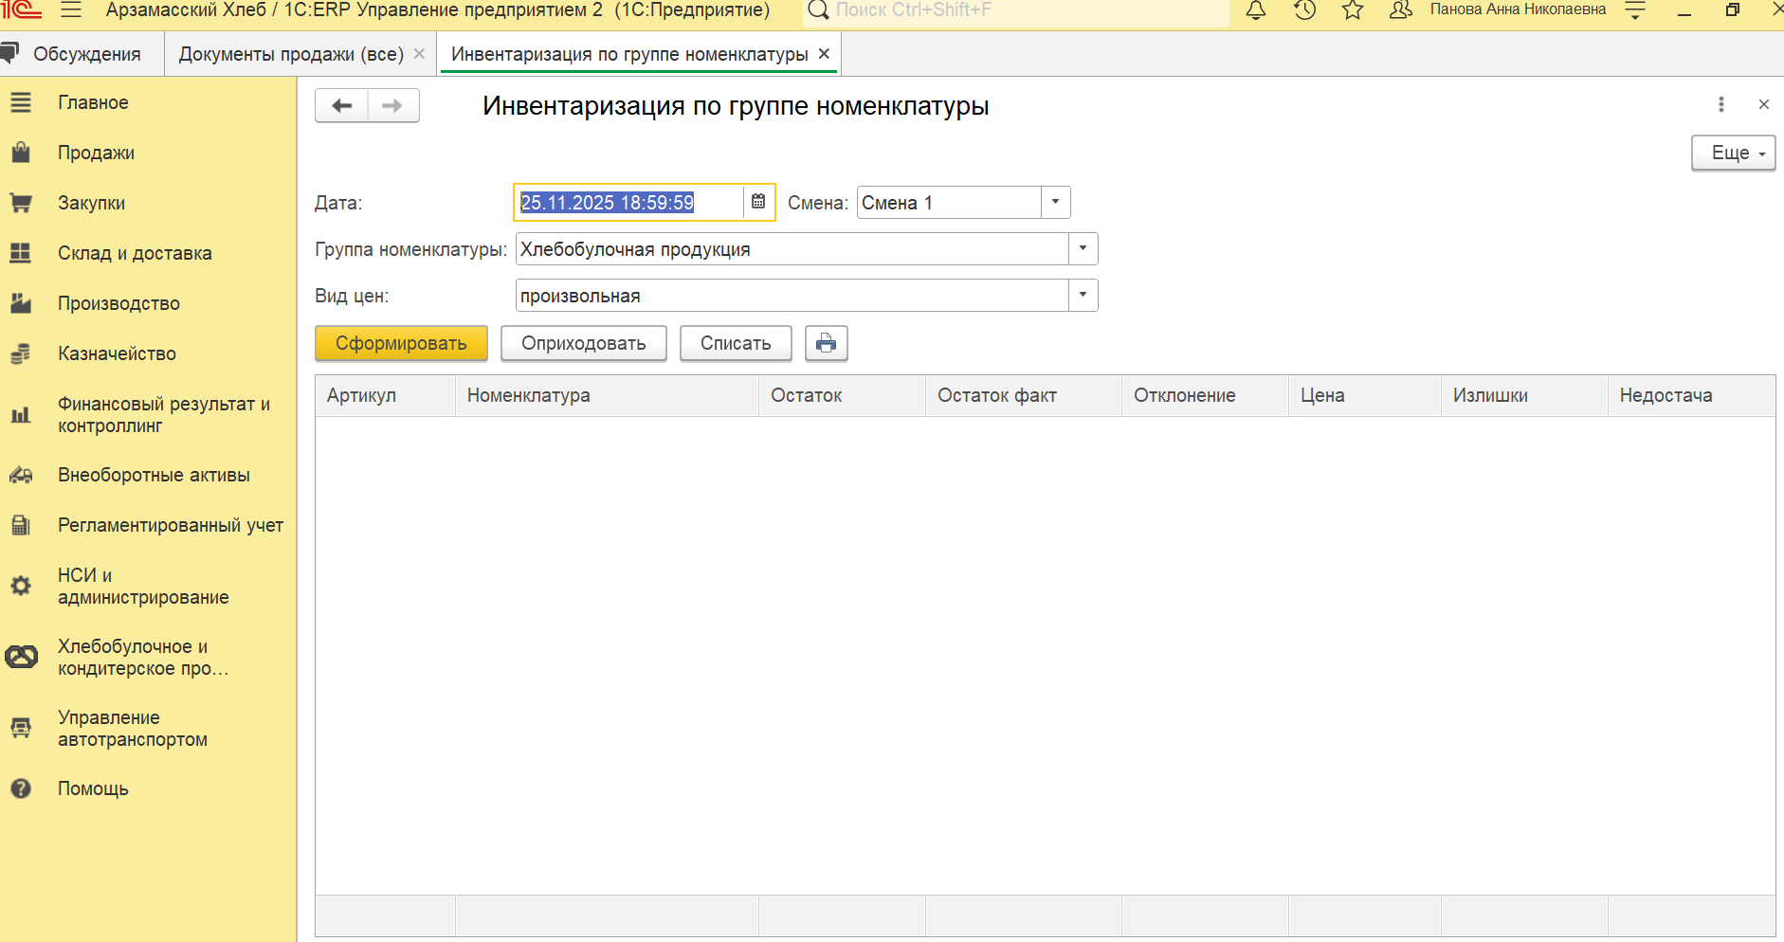Screen dimensions: 1784x942
Task: Click the Производство factory icon
Action: click(21, 303)
